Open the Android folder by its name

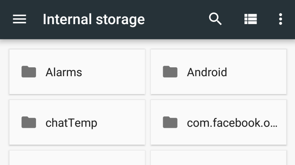[207, 72]
